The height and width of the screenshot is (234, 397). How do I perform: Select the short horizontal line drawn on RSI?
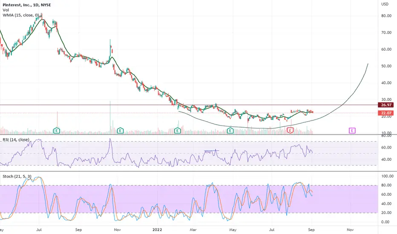(x=212, y=151)
